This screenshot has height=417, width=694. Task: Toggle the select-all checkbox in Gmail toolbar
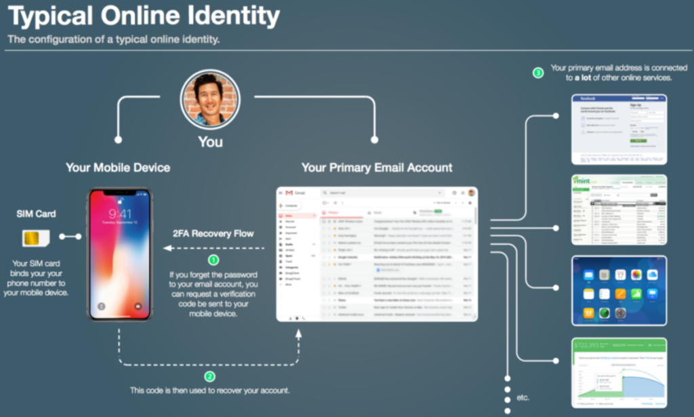[x=325, y=203]
